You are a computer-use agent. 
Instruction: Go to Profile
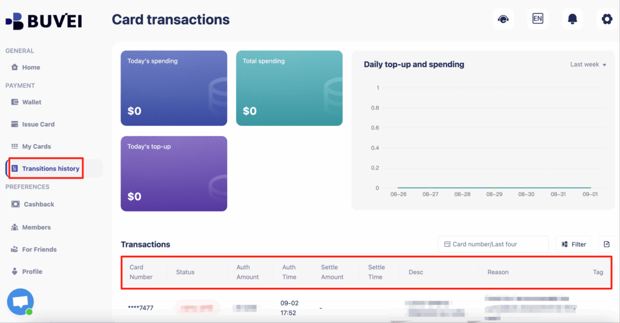(x=32, y=272)
